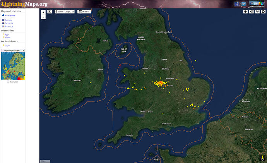
Task: Expand the Lightning in Europe dropdown
Action: click(x=13, y=50)
